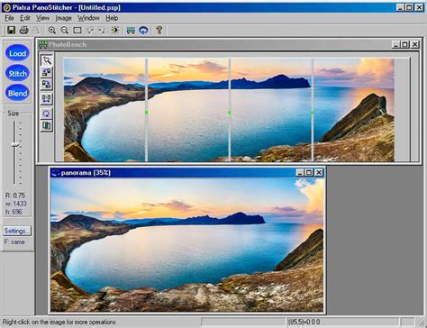Click the blue Stitch button

(17, 73)
